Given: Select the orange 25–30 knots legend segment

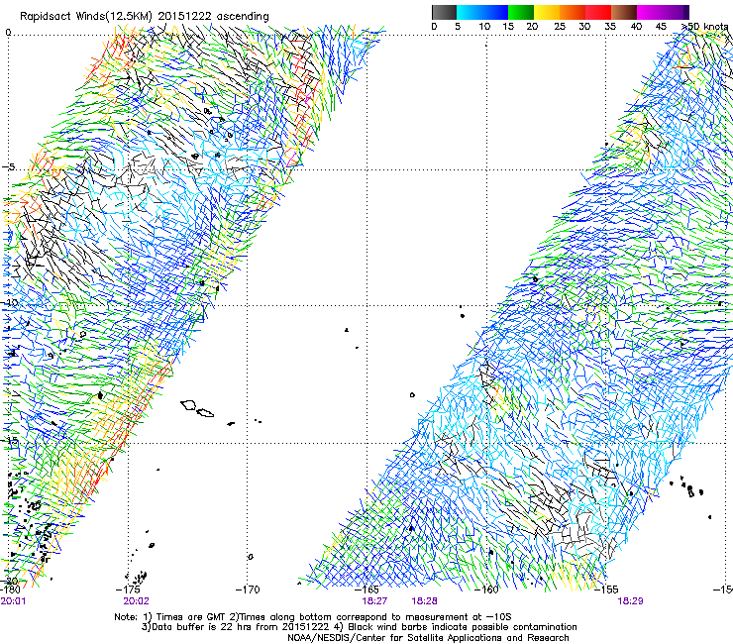Looking at the screenshot, I should (x=573, y=12).
